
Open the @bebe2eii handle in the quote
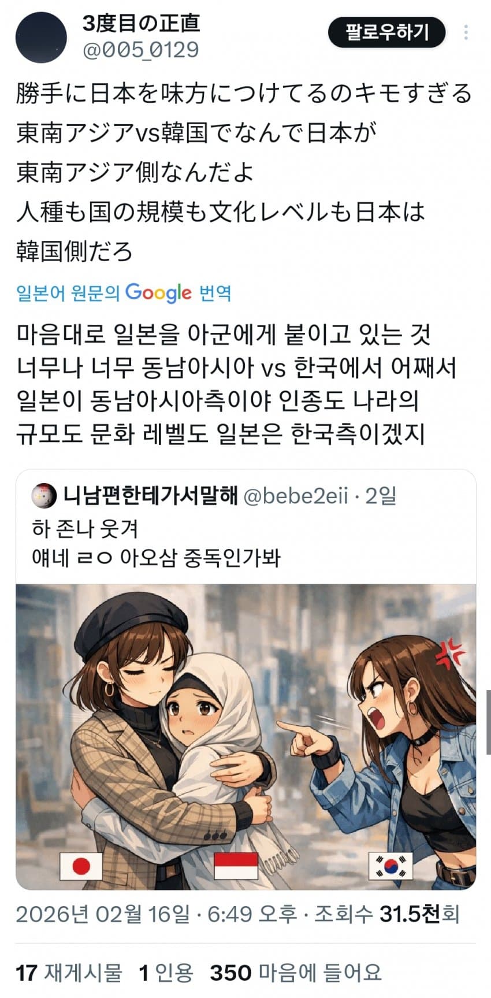pyautogui.click(x=295, y=495)
